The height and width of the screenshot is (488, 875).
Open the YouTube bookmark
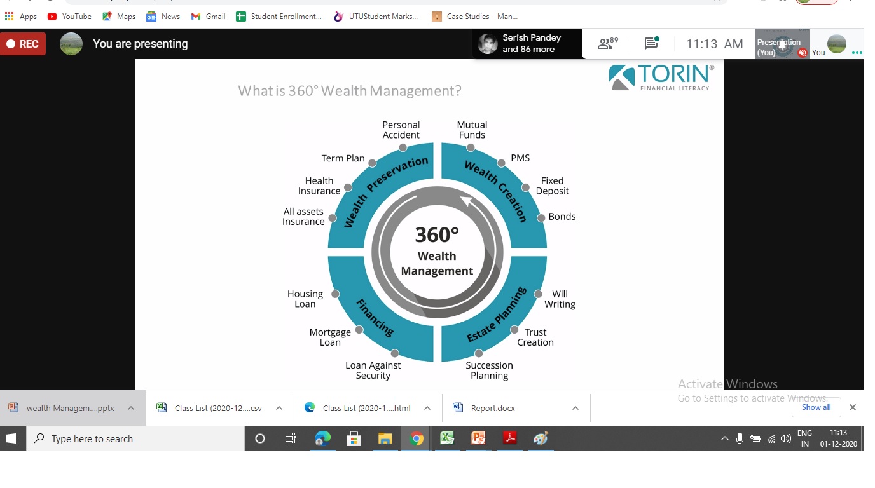point(69,17)
